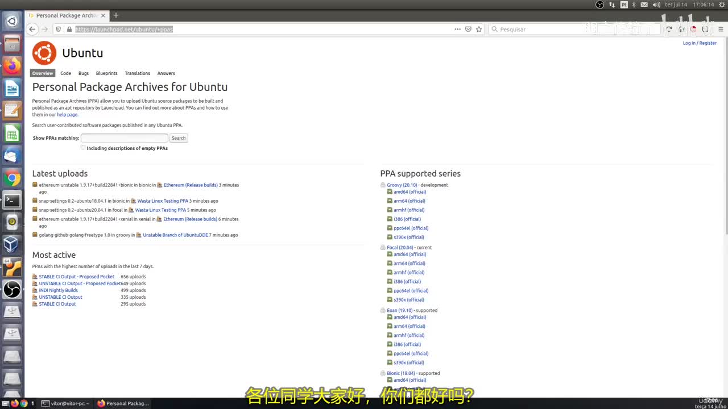Open UNSTABLE CI Output - Proposed Pocket link
The image size is (728, 409).
80,283
